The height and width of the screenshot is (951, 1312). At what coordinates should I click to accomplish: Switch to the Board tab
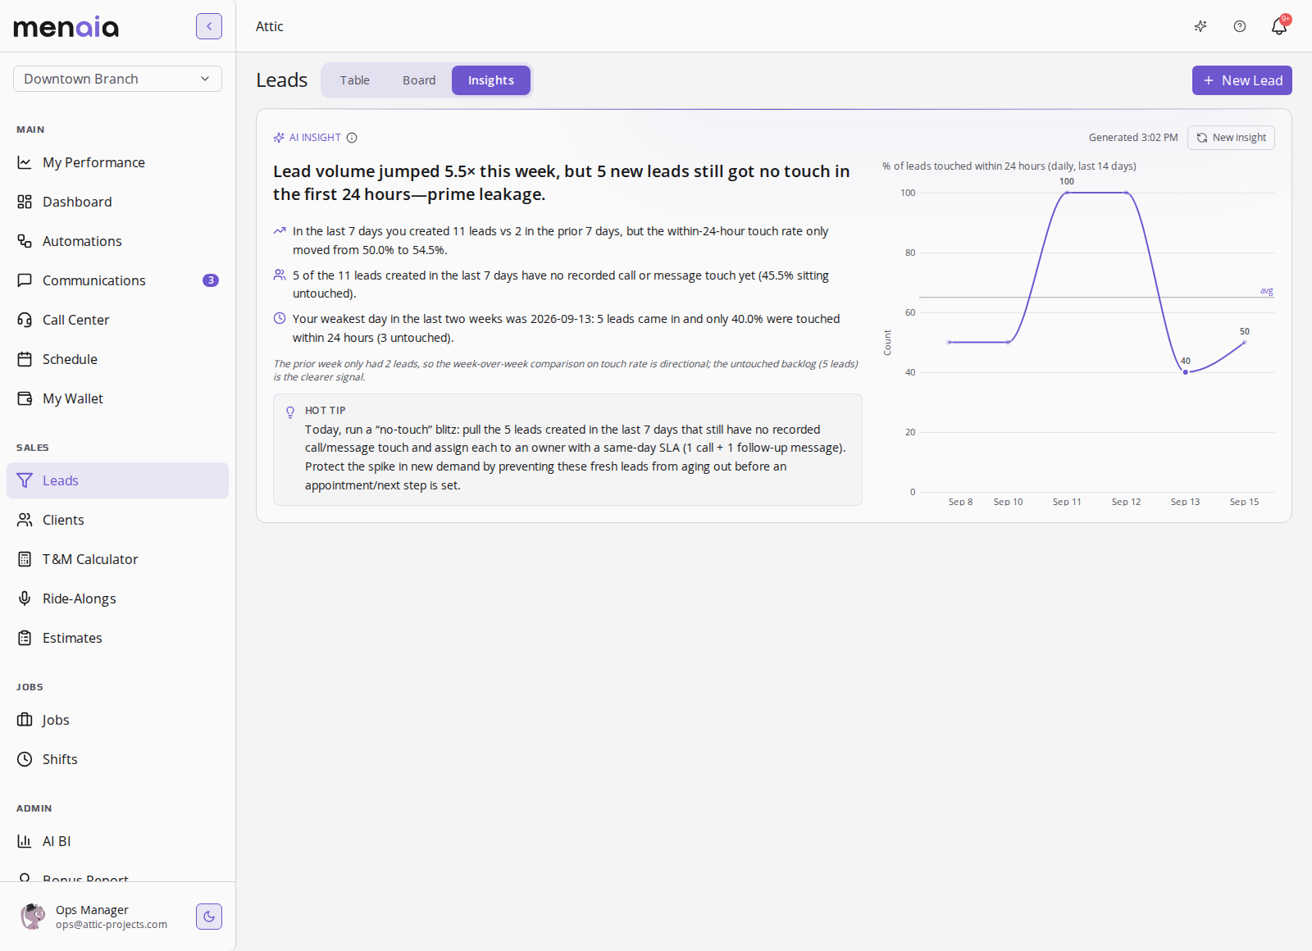(x=419, y=80)
